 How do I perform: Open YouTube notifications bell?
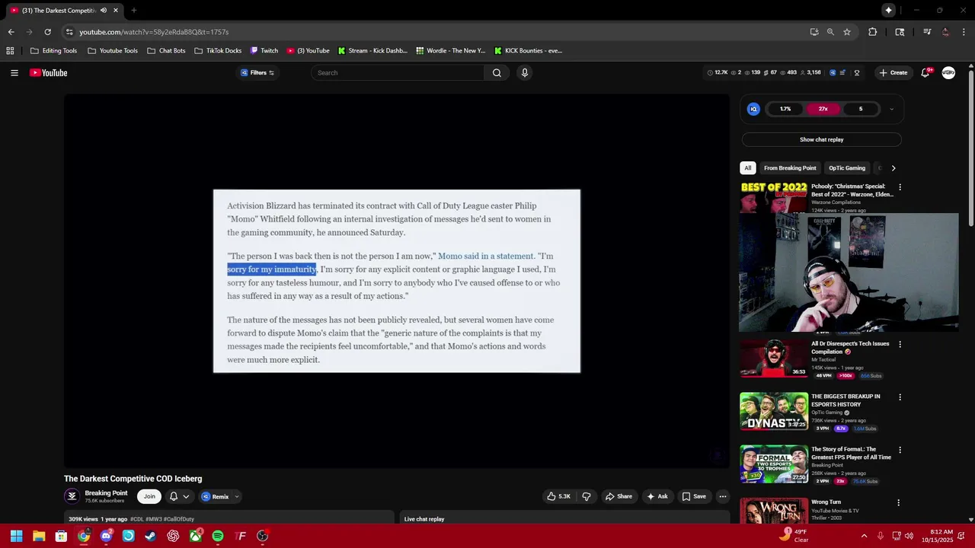925,73
